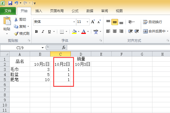Open the merge and center dropdown arrow

[167, 31]
